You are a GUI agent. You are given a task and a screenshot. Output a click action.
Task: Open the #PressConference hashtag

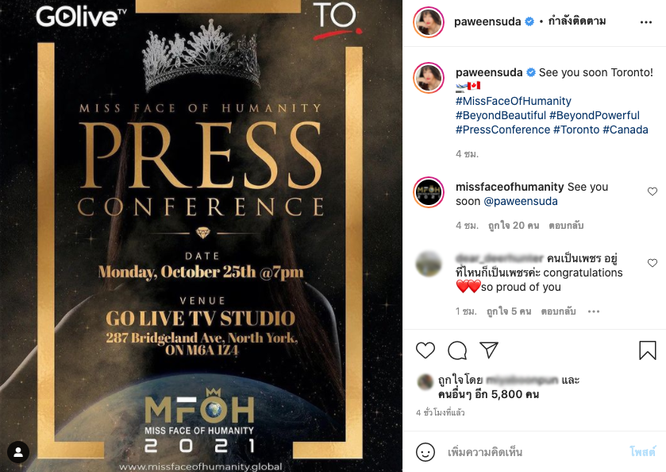tap(502, 130)
